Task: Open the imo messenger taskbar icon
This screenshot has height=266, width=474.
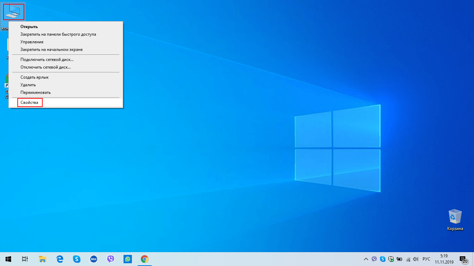Action: click(94, 259)
